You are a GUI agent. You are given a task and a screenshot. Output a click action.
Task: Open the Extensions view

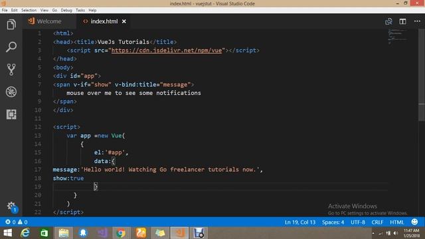tap(11, 114)
